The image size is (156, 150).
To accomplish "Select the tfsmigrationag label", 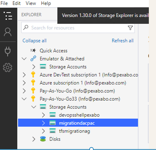I will click(74, 131).
